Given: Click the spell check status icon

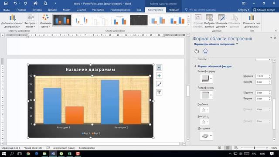Looking at the screenshot, I should click(48, 148).
